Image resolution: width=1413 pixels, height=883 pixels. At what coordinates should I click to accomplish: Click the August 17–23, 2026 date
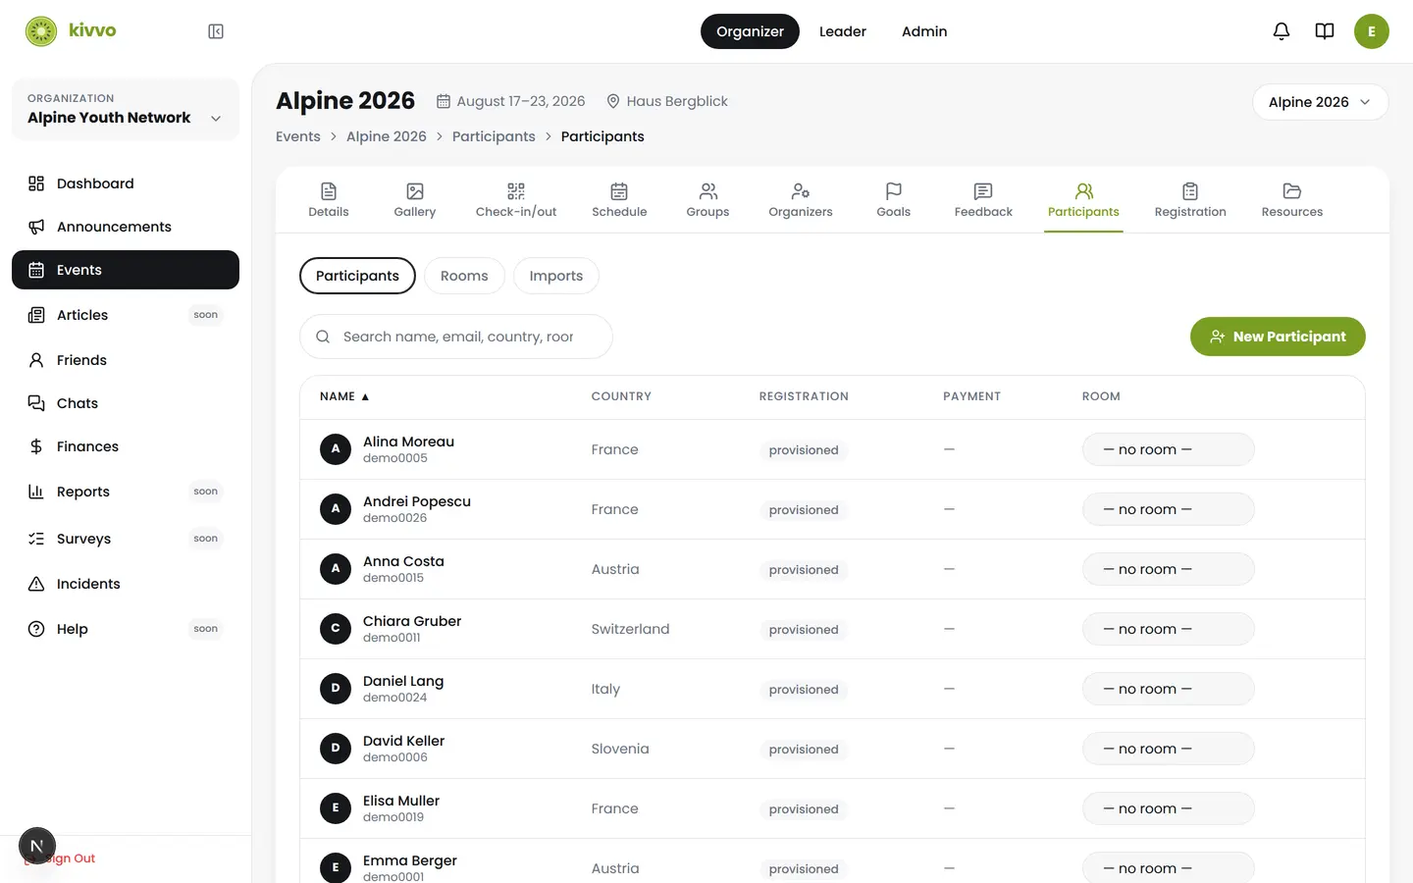tap(521, 101)
